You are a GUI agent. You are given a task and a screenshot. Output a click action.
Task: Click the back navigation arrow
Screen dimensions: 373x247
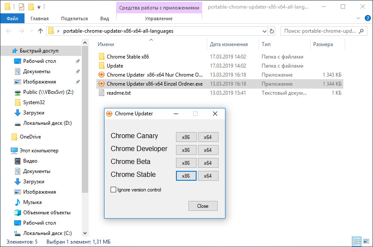click(x=9, y=31)
